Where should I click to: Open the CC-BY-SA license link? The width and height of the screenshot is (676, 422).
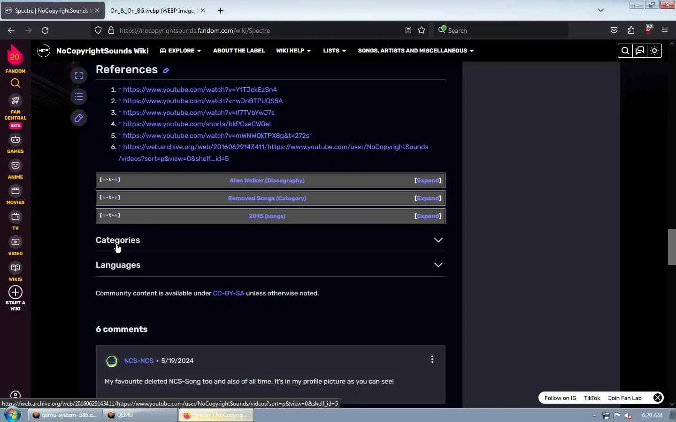[x=229, y=293]
